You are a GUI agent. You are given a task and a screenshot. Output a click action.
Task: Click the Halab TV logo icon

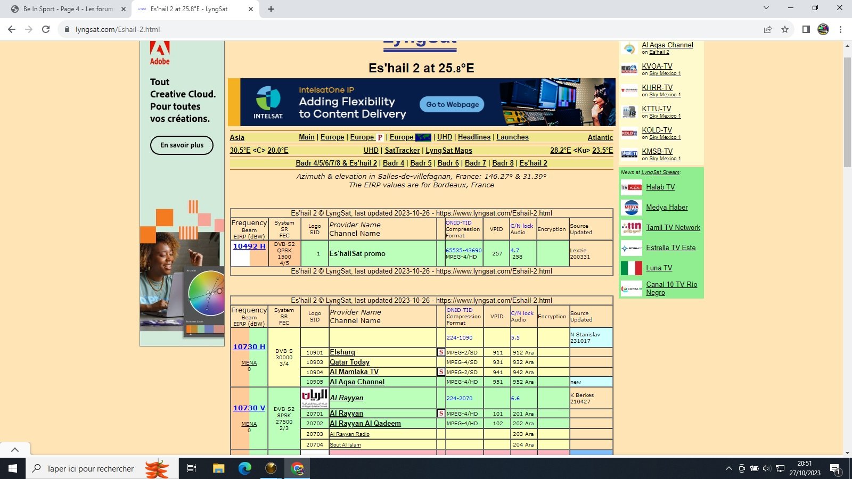[x=631, y=187]
